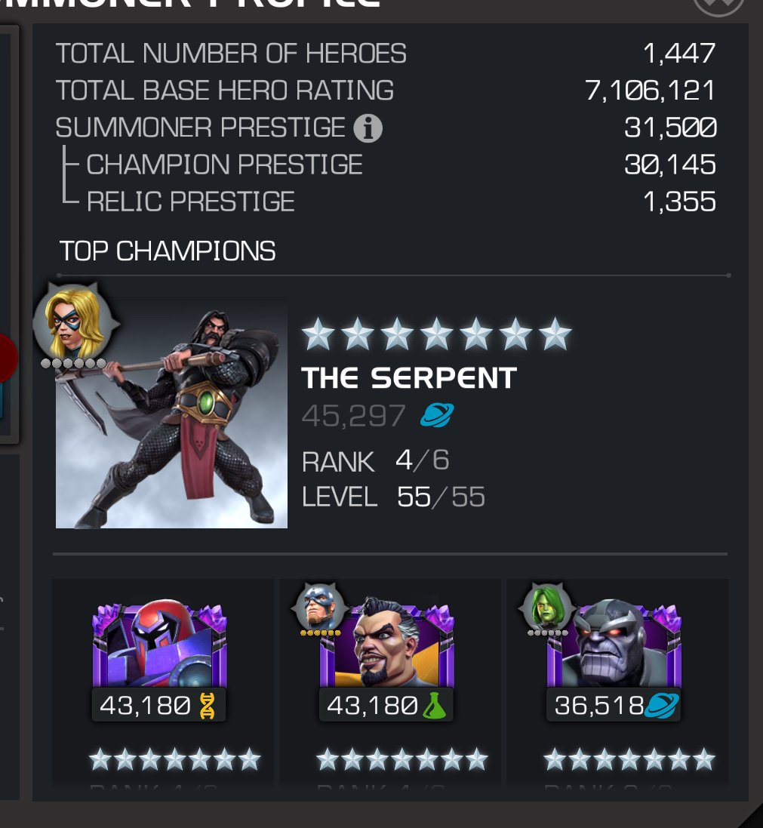Select the Cosmic class icon beside 45,297
Screen dimensions: 763x828
point(437,415)
